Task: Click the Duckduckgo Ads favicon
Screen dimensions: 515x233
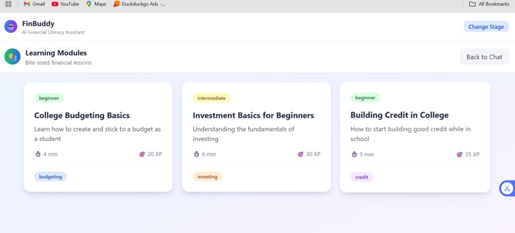Action: pos(116,4)
